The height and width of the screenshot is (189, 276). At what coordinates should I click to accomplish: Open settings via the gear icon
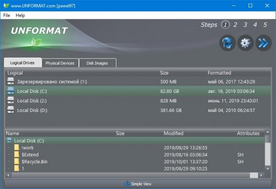(x=245, y=43)
